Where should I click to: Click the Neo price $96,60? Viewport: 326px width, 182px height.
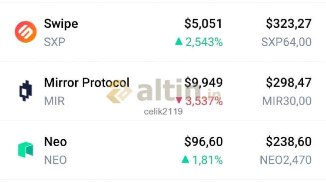point(203,142)
